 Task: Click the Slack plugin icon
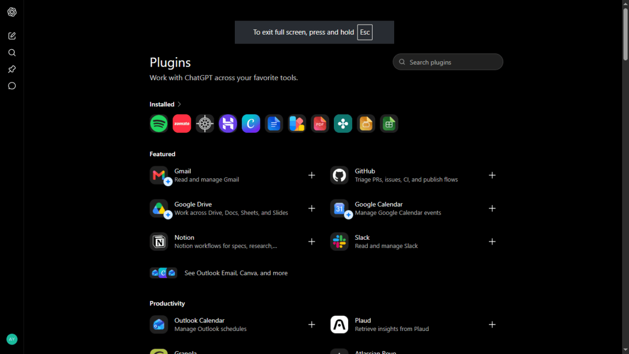(340, 242)
